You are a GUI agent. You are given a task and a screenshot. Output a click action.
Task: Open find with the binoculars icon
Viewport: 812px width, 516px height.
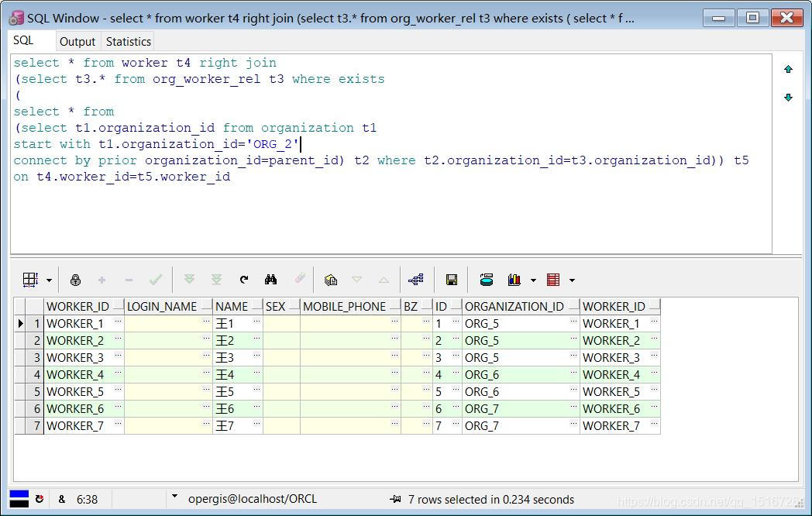tap(271, 280)
